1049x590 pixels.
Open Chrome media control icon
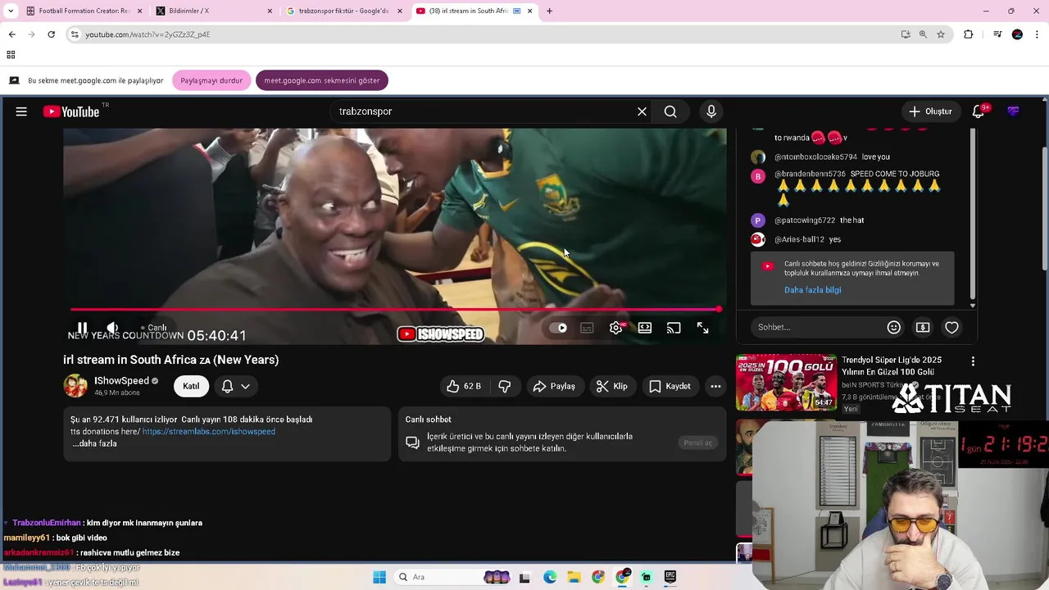(997, 34)
